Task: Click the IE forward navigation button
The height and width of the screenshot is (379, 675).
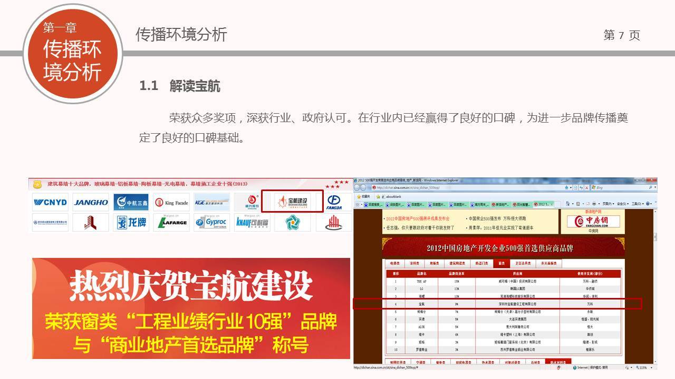Action: 363,187
